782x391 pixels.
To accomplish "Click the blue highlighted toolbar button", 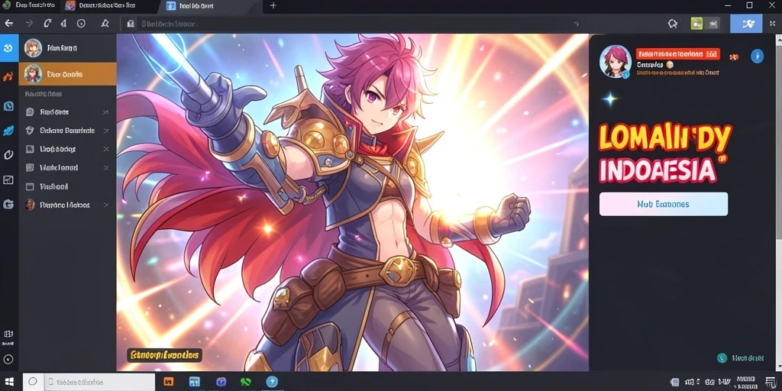I will pos(746,24).
